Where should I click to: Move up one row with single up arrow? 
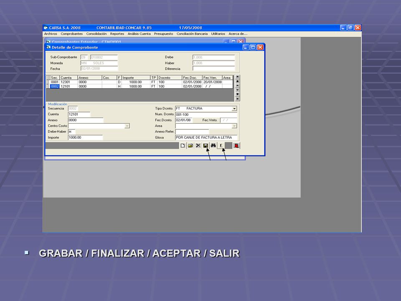click(x=237, y=85)
